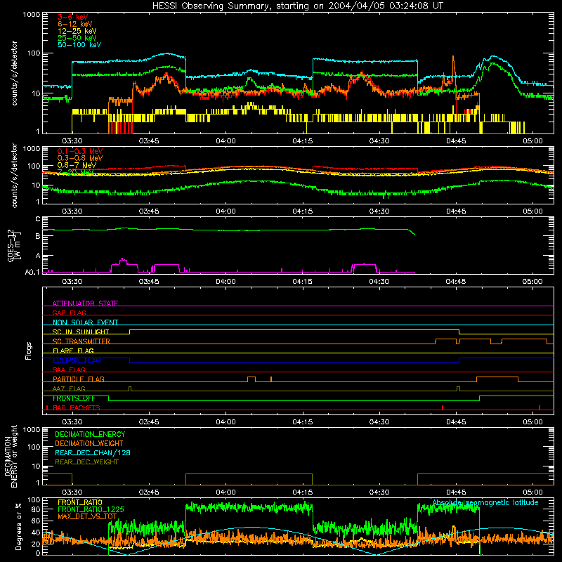Click the BAD_PACKETS red spike near 05:01
The height and width of the screenshot is (562, 562).
point(540,407)
